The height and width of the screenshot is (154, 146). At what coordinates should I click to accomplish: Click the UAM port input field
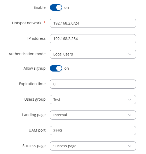click(93, 131)
